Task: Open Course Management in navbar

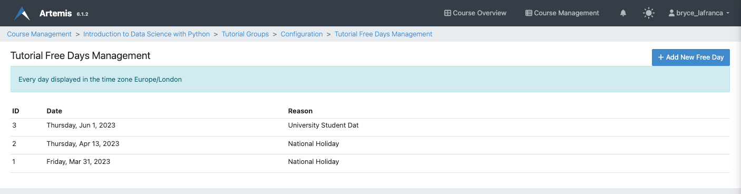Action: (562, 13)
